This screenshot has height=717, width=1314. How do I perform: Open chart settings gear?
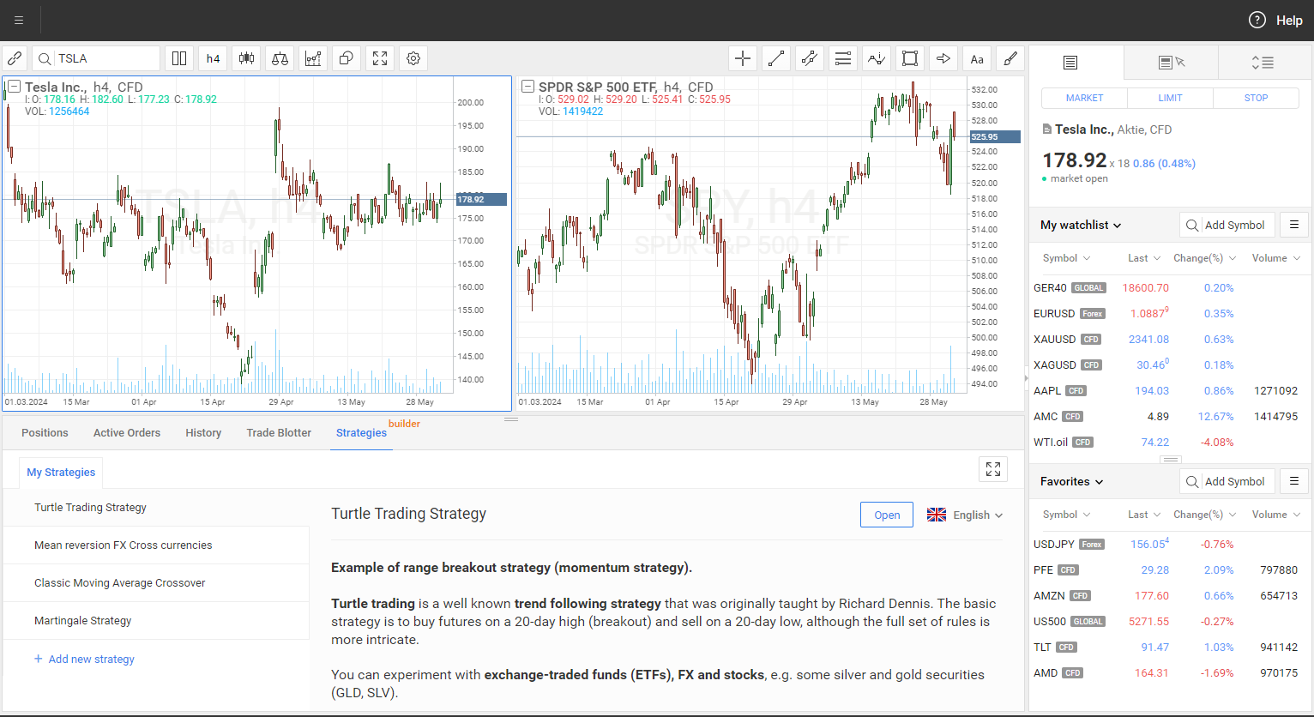click(x=413, y=58)
